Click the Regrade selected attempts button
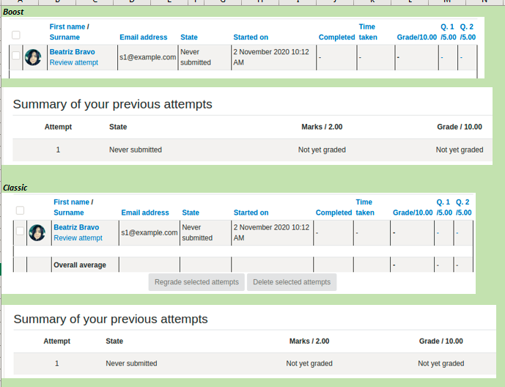Image resolution: width=505 pixels, height=387 pixels. pos(196,282)
